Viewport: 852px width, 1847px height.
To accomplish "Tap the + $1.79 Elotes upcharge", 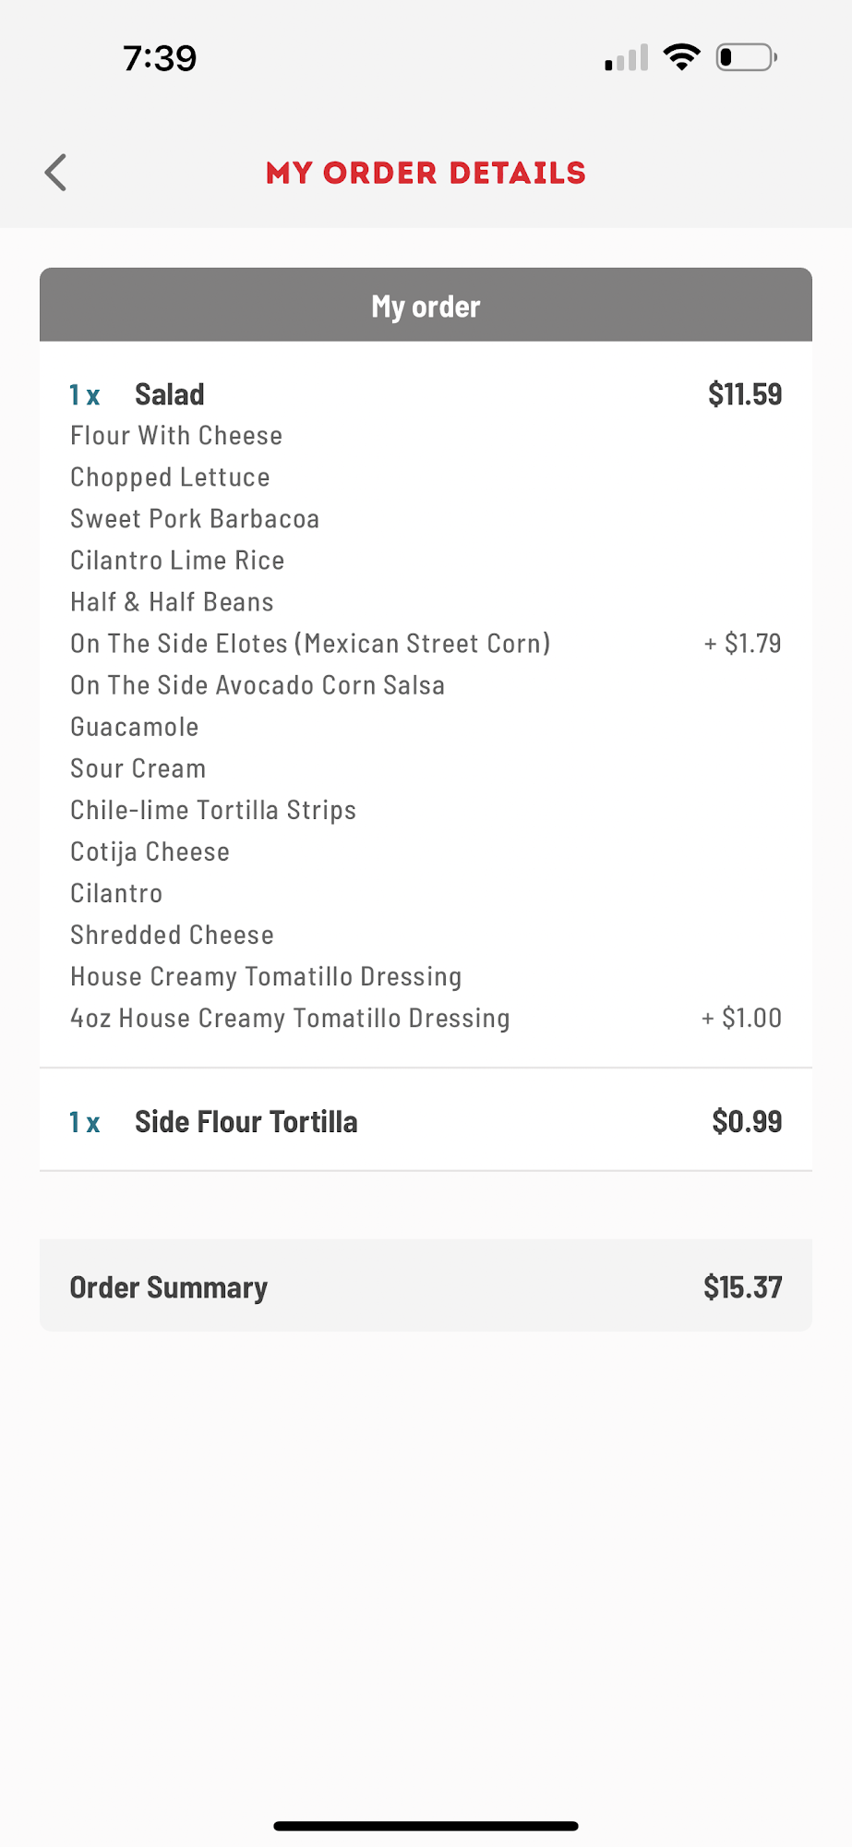I will click(742, 644).
